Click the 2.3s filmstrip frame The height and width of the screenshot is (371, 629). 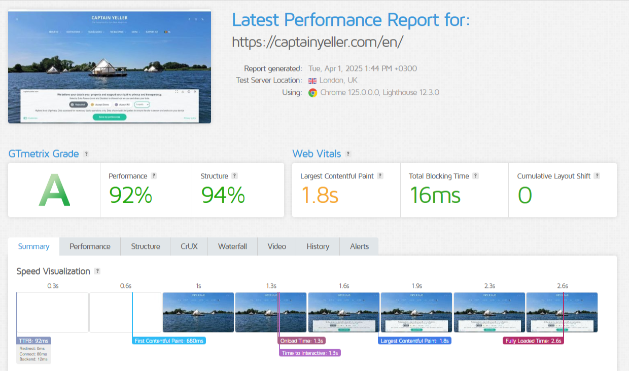pyautogui.click(x=490, y=312)
